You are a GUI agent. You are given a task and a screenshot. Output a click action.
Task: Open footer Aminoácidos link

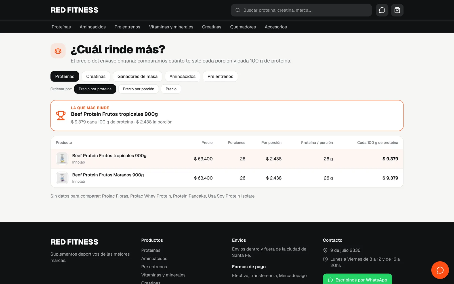(154, 258)
